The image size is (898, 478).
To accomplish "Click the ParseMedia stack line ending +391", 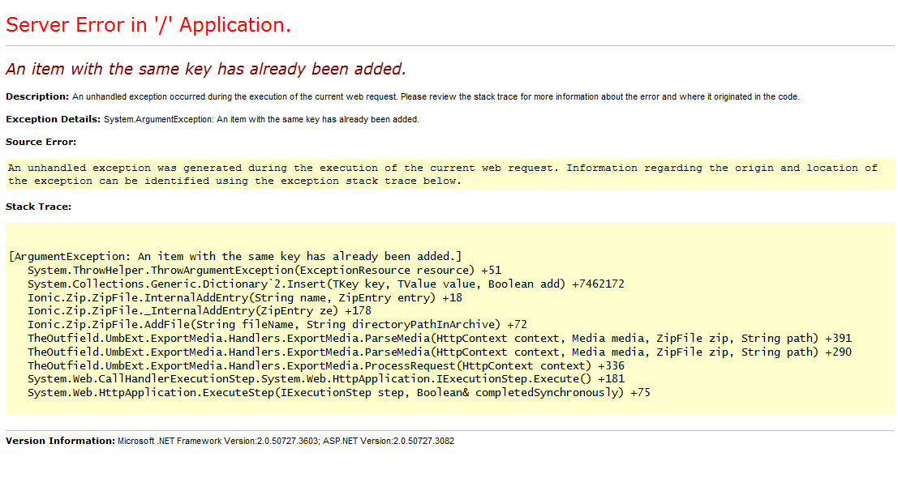I will click(439, 338).
